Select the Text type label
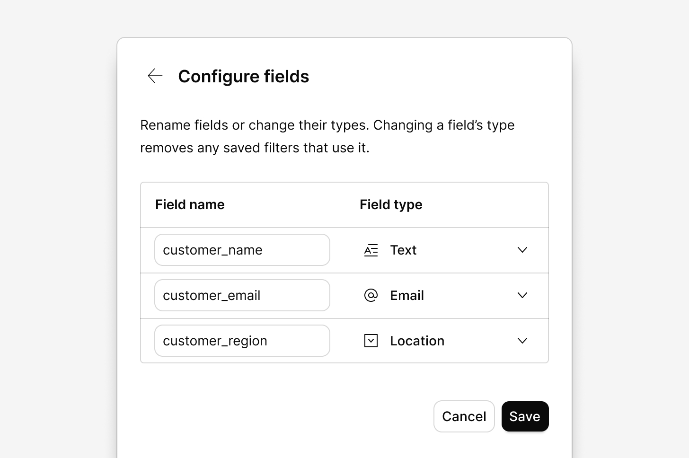Viewport: 689px width, 458px height. coord(403,250)
